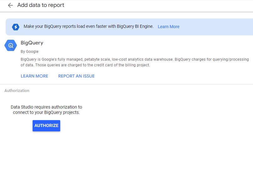The image size is (253, 178).
Task: Click the Add data to report title
Action: click(41, 5)
